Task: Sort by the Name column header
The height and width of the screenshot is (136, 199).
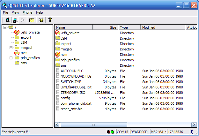Action: tap(73, 27)
